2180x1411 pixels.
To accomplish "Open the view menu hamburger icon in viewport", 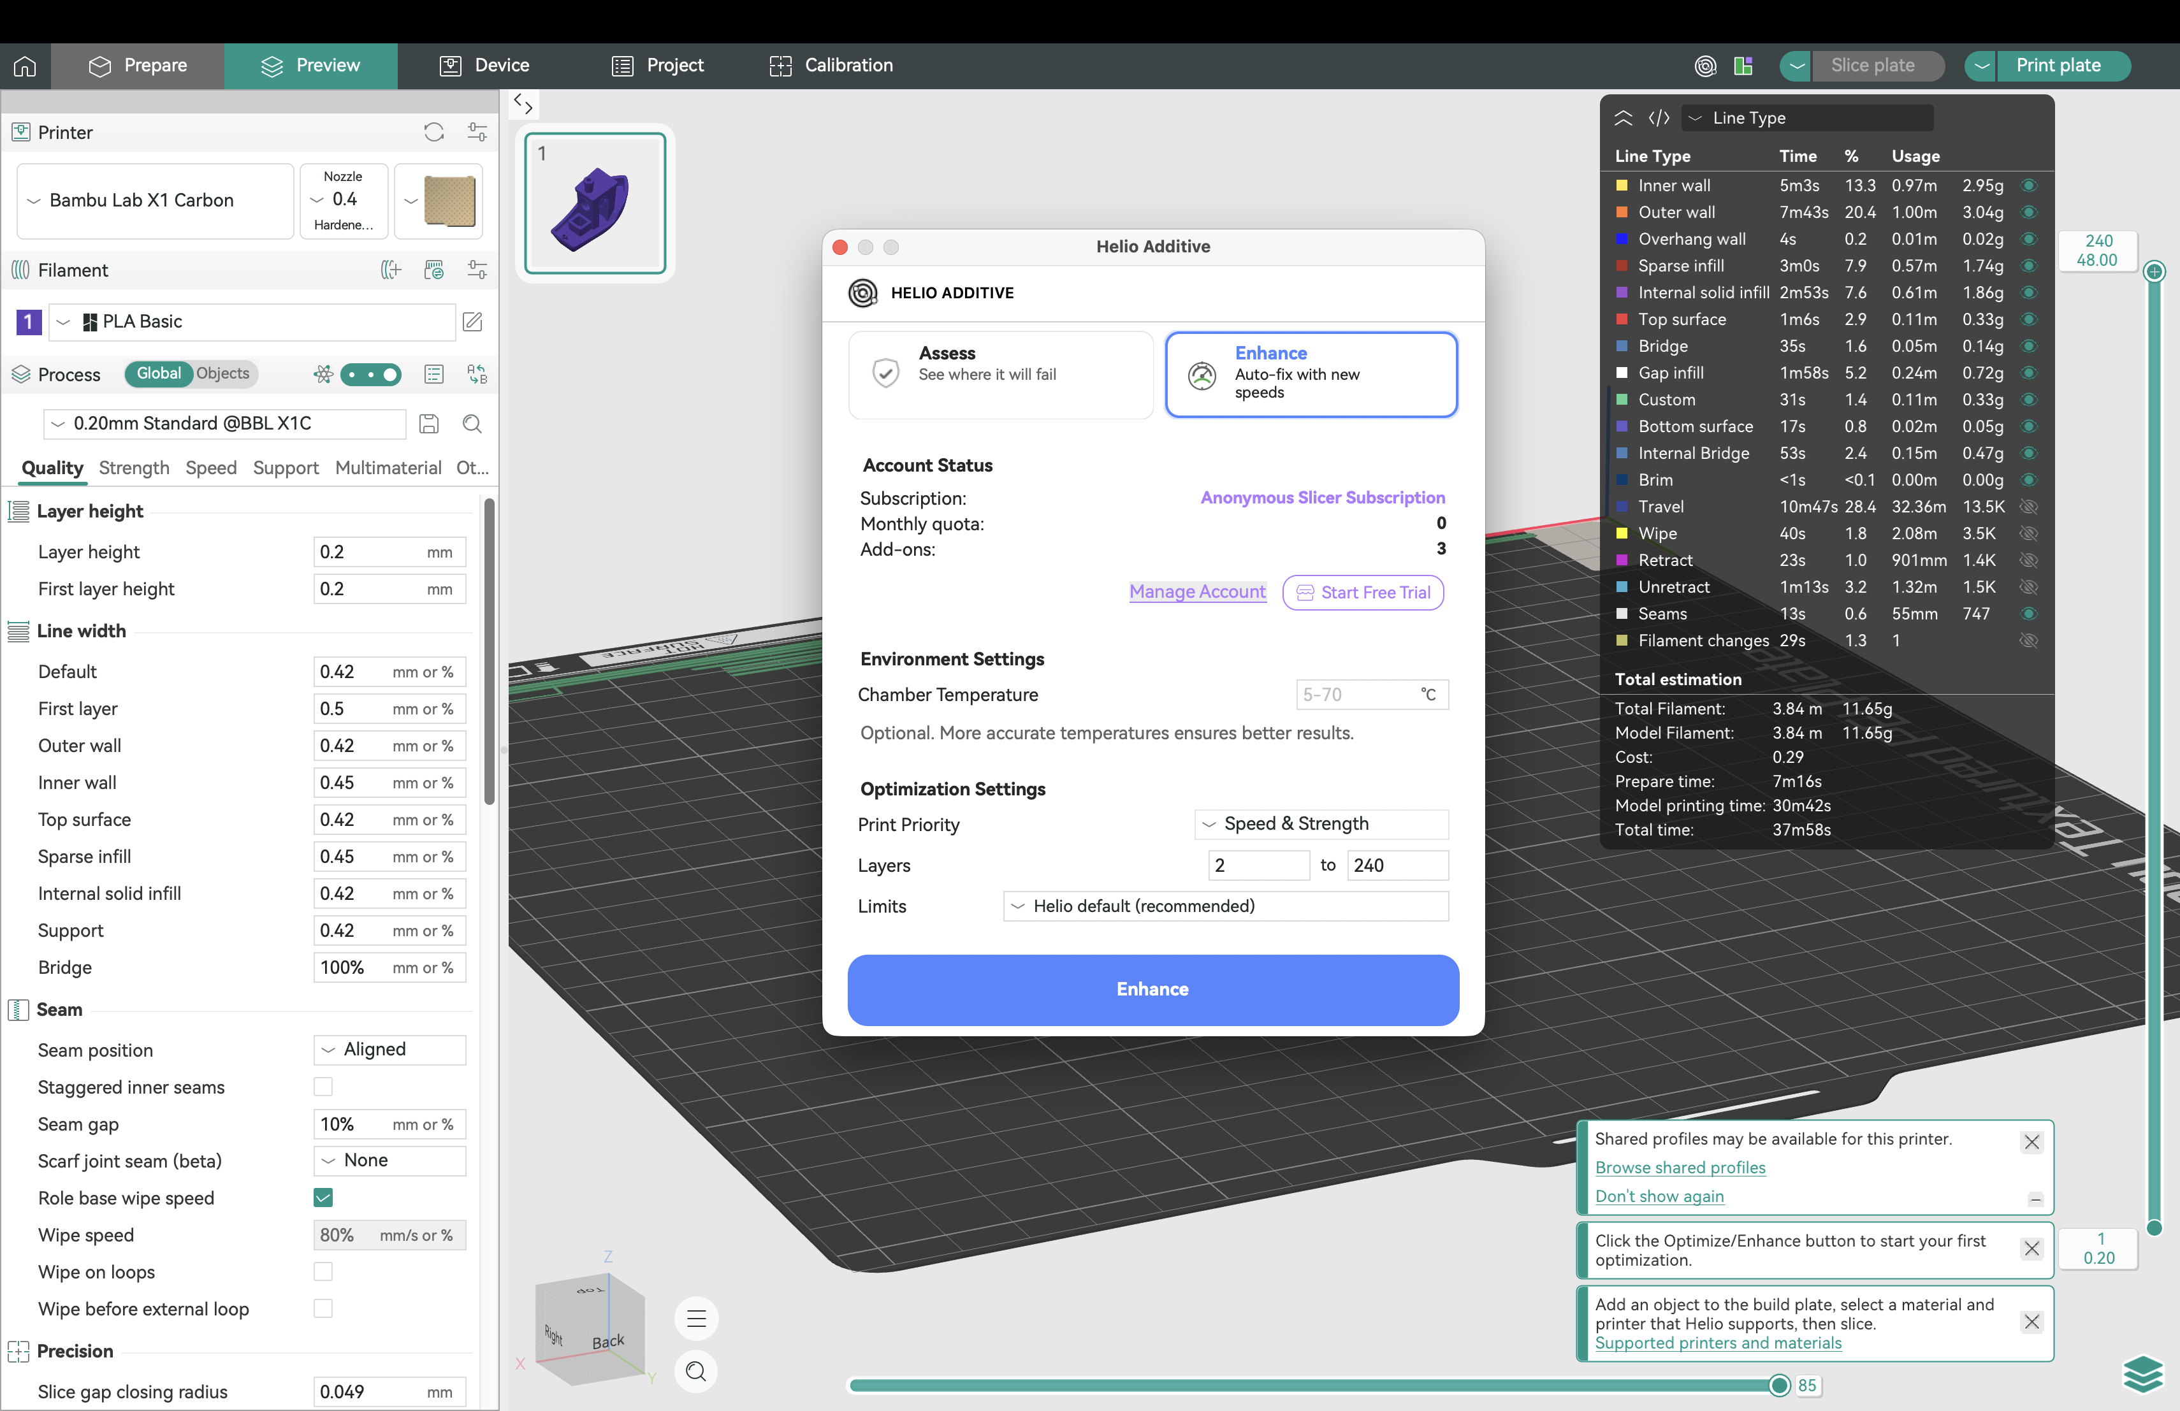I will pyautogui.click(x=696, y=1319).
